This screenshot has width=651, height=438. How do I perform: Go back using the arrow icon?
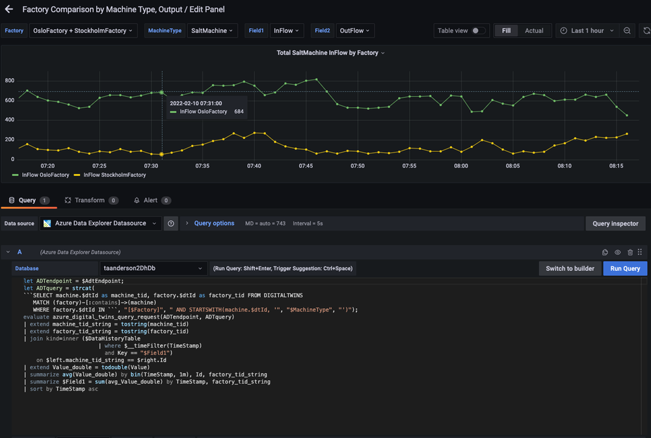[x=9, y=9]
